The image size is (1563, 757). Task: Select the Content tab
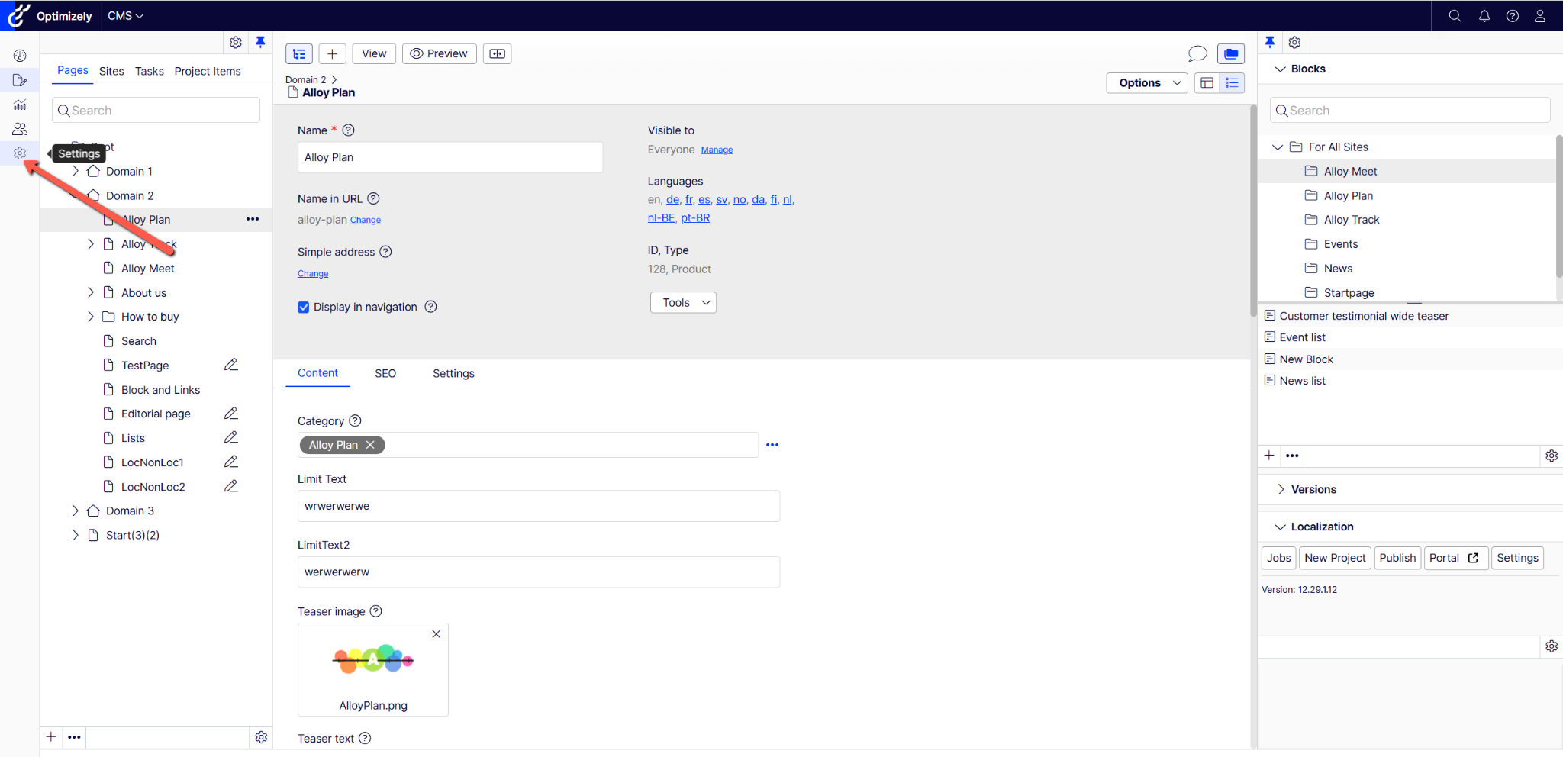coord(317,372)
